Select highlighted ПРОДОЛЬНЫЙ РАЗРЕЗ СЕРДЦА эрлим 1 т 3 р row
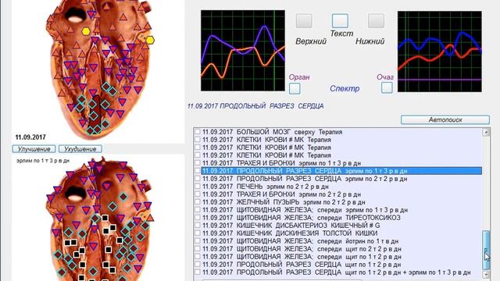This screenshot has height=281, width=500. (x=341, y=171)
